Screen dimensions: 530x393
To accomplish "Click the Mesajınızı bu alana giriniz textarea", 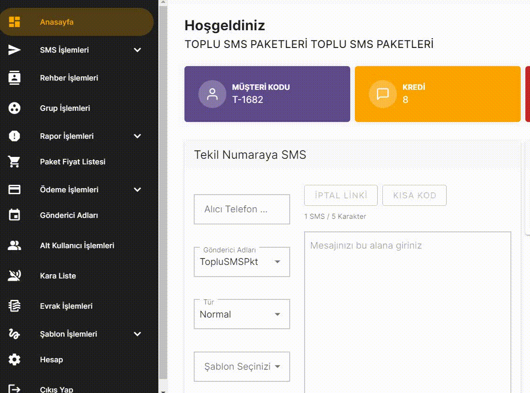I will (408, 312).
